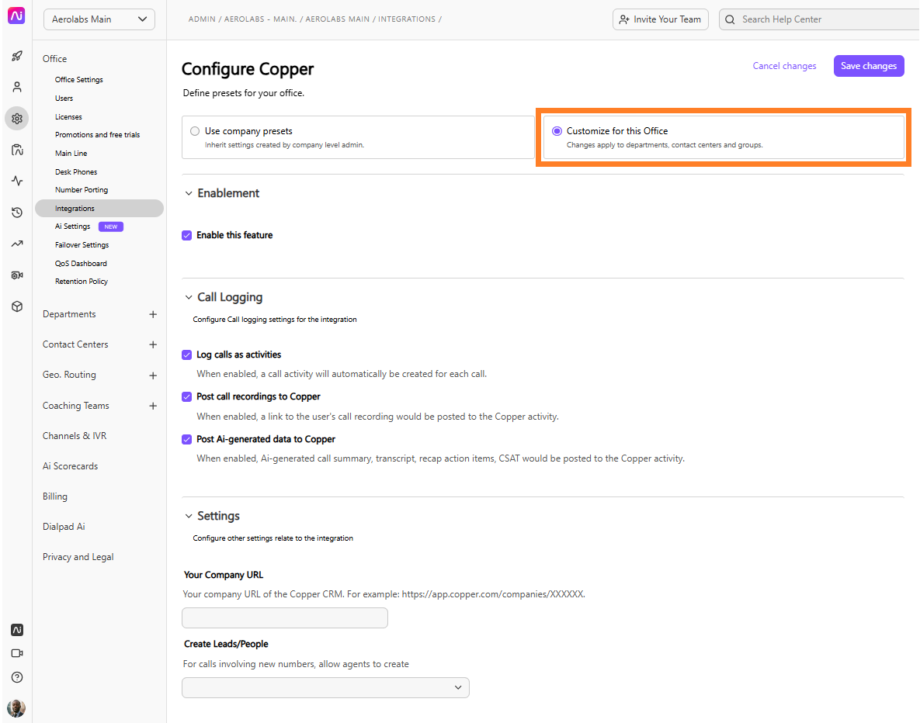Open the video meetings camera icon at bottom
This screenshot has width=920, height=723.
(x=17, y=653)
